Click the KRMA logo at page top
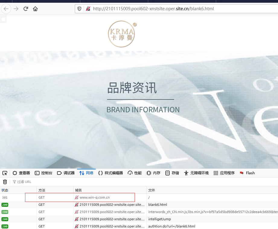Screen dimensions: 278x229 pos(121,34)
